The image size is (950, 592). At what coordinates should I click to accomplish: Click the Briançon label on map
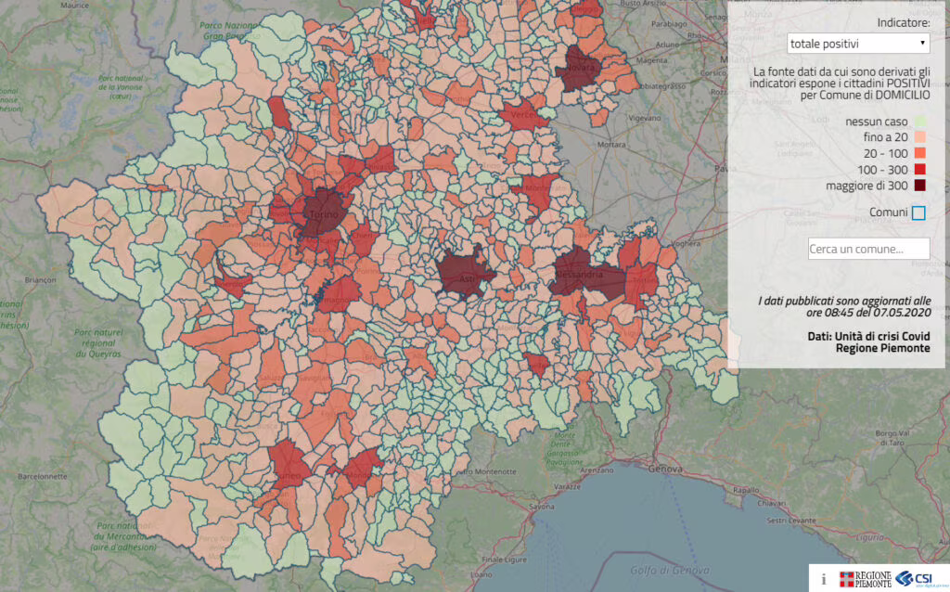[x=40, y=280]
